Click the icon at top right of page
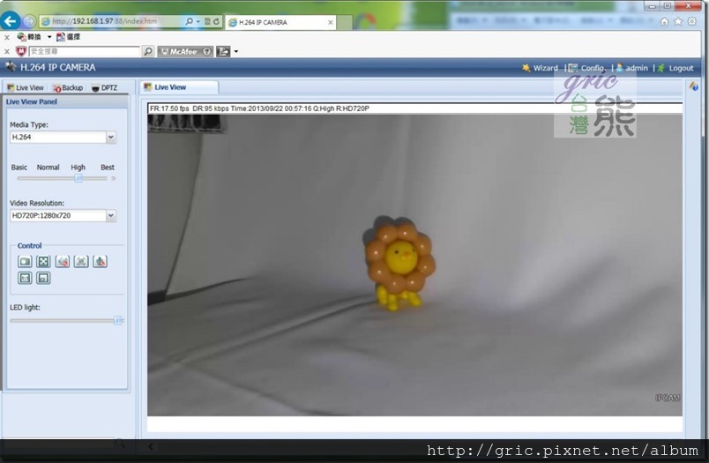709x463 pixels. 694,86
